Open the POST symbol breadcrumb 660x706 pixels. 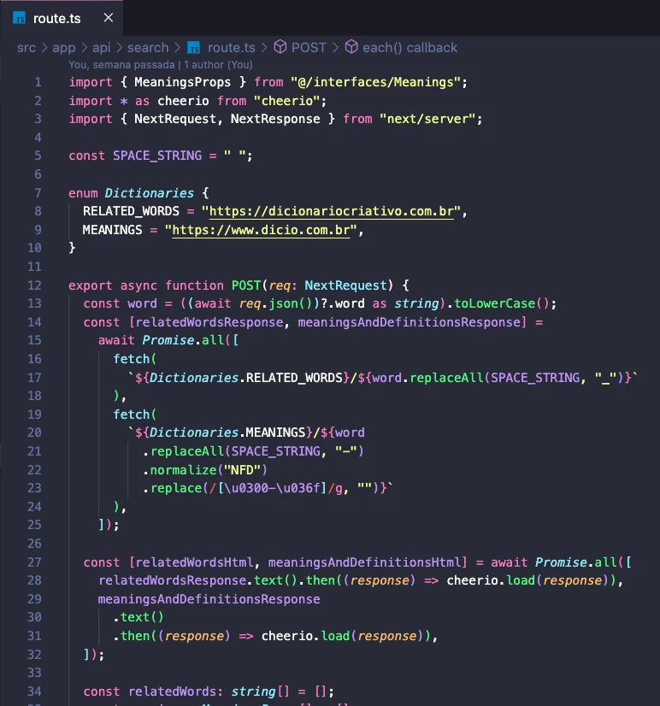coord(309,47)
